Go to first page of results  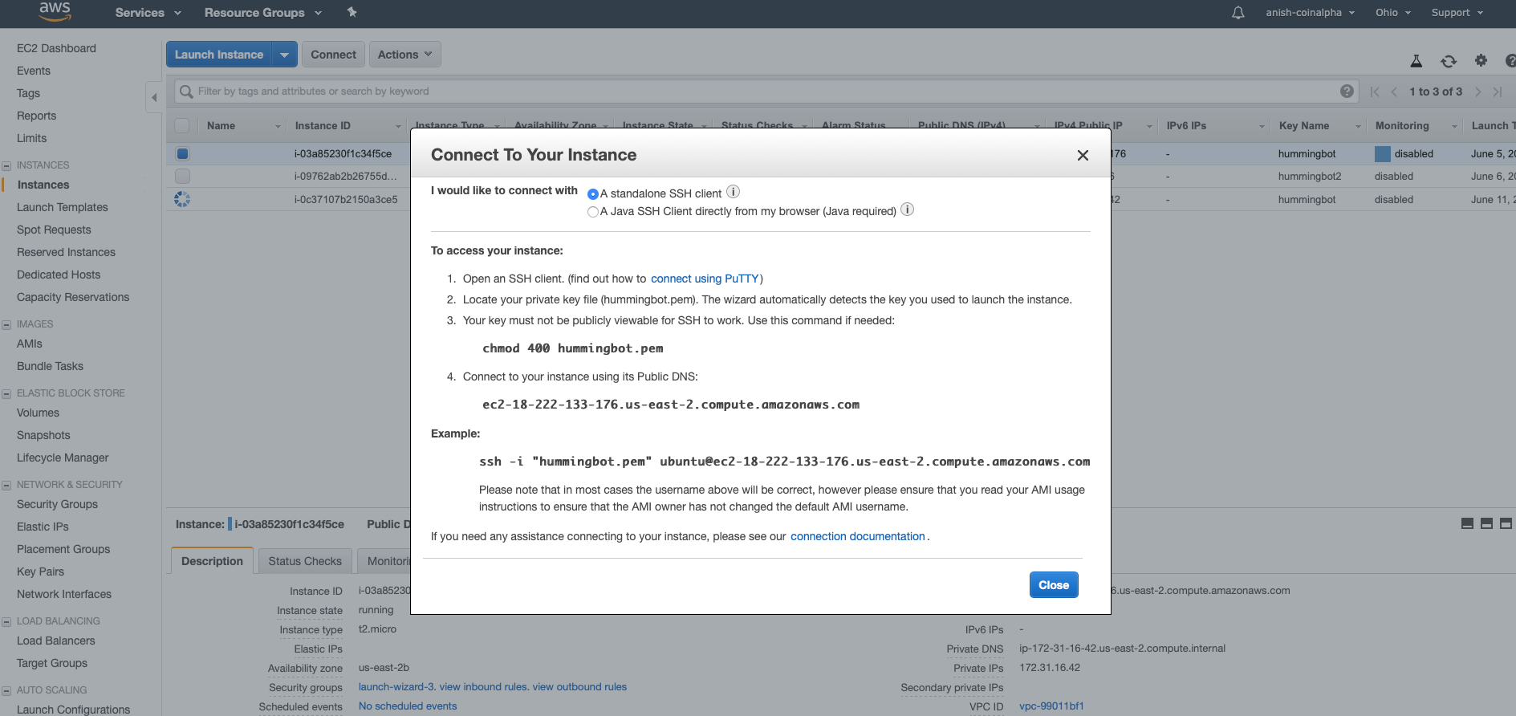pos(1375,92)
